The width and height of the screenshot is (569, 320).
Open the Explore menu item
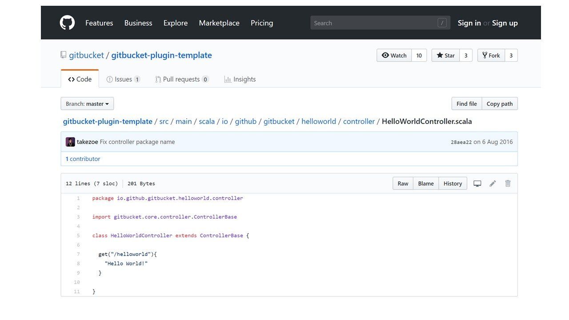[176, 23]
